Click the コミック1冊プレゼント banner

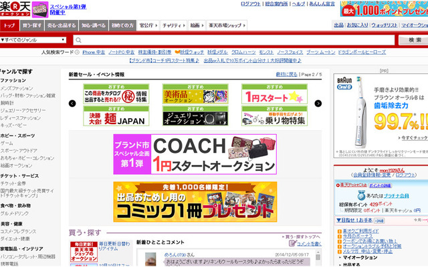click(195, 202)
